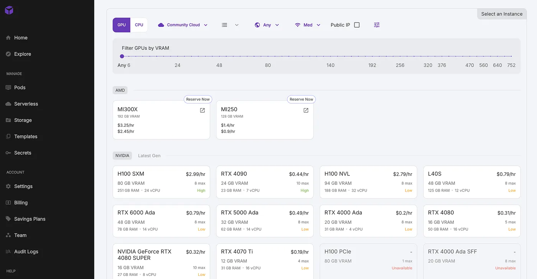Viewport: 537px width, 279px height.
Task: Select the RTX 6000 Ada card
Action: (x=161, y=221)
